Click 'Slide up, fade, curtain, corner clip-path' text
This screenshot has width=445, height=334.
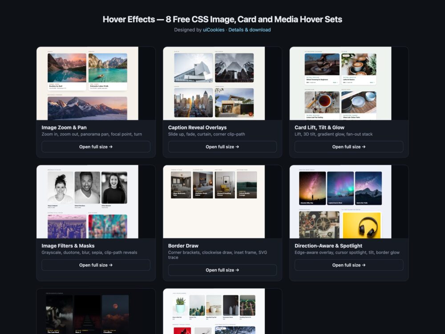point(206,134)
